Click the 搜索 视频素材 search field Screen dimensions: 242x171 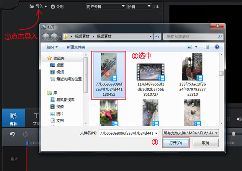pyautogui.click(x=193, y=37)
